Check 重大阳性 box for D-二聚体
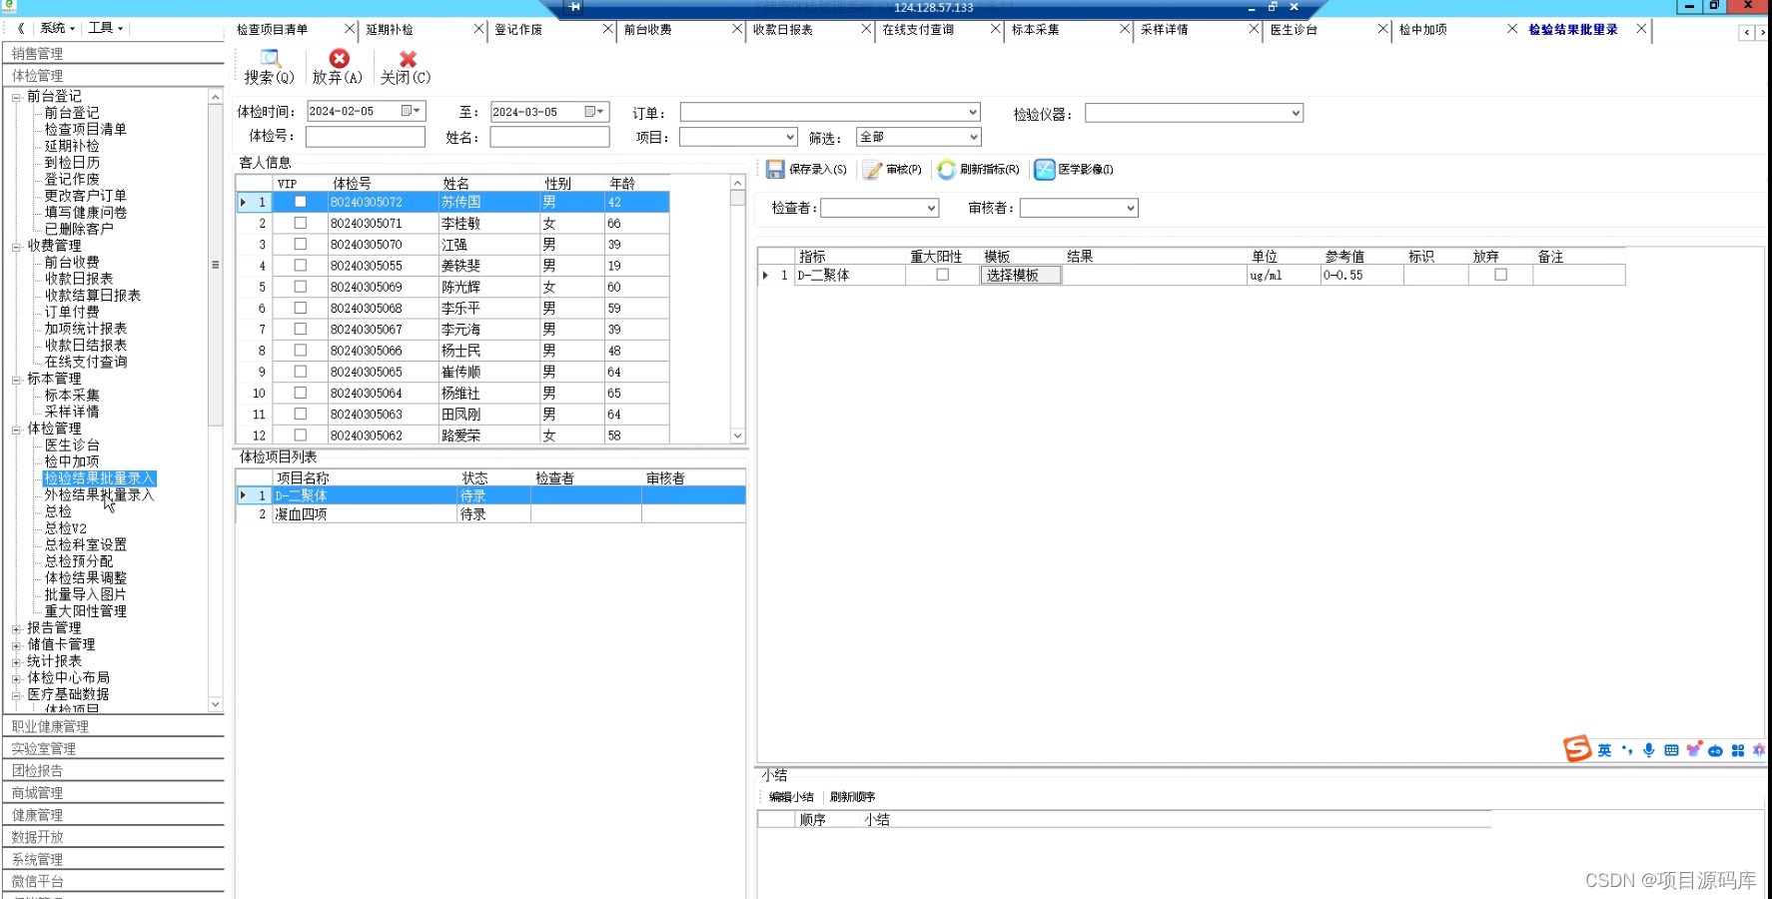This screenshot has width=1772, height=899. (942, 275)
